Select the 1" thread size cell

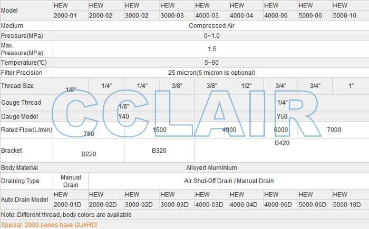click(351, 85)
